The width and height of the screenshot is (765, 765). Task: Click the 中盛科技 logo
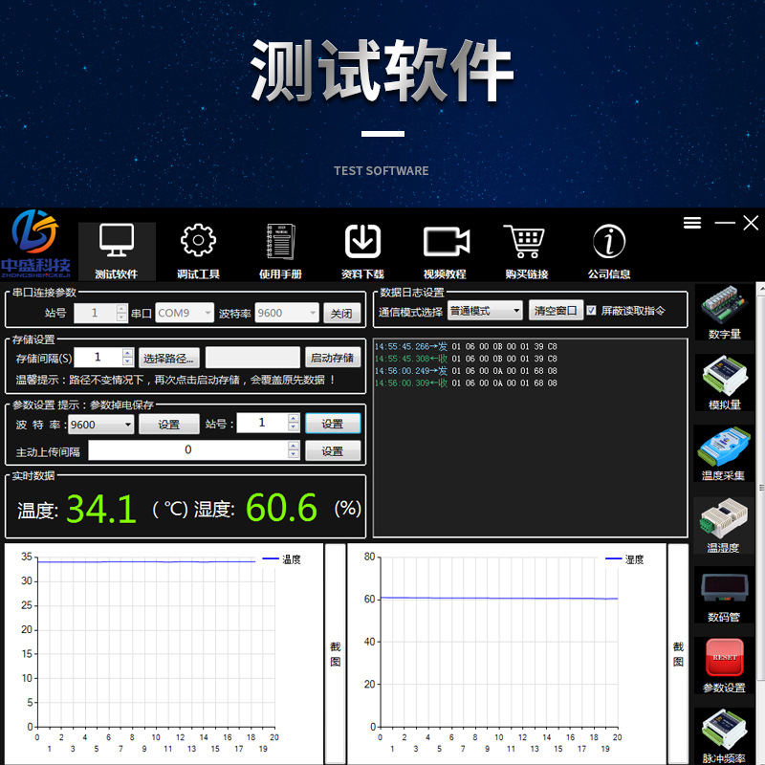tap(35, 244)
